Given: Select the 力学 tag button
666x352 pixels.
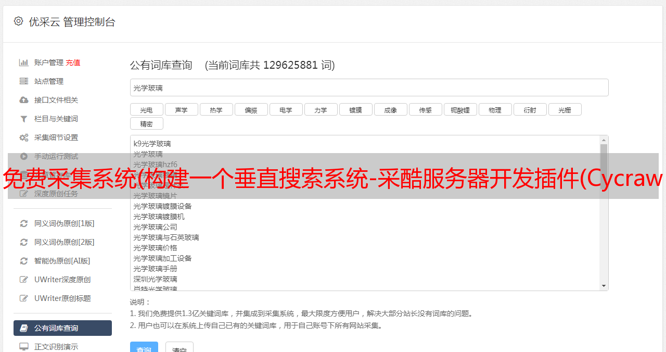Looking at the screenshot, I should click(321, 109).
